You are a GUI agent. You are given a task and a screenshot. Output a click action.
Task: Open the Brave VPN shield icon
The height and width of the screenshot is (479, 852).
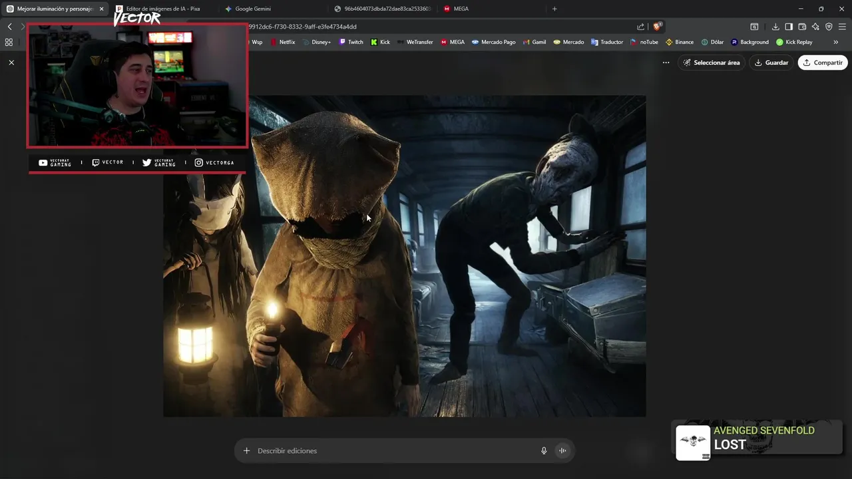pyautogui.click(x=829, y=27)
